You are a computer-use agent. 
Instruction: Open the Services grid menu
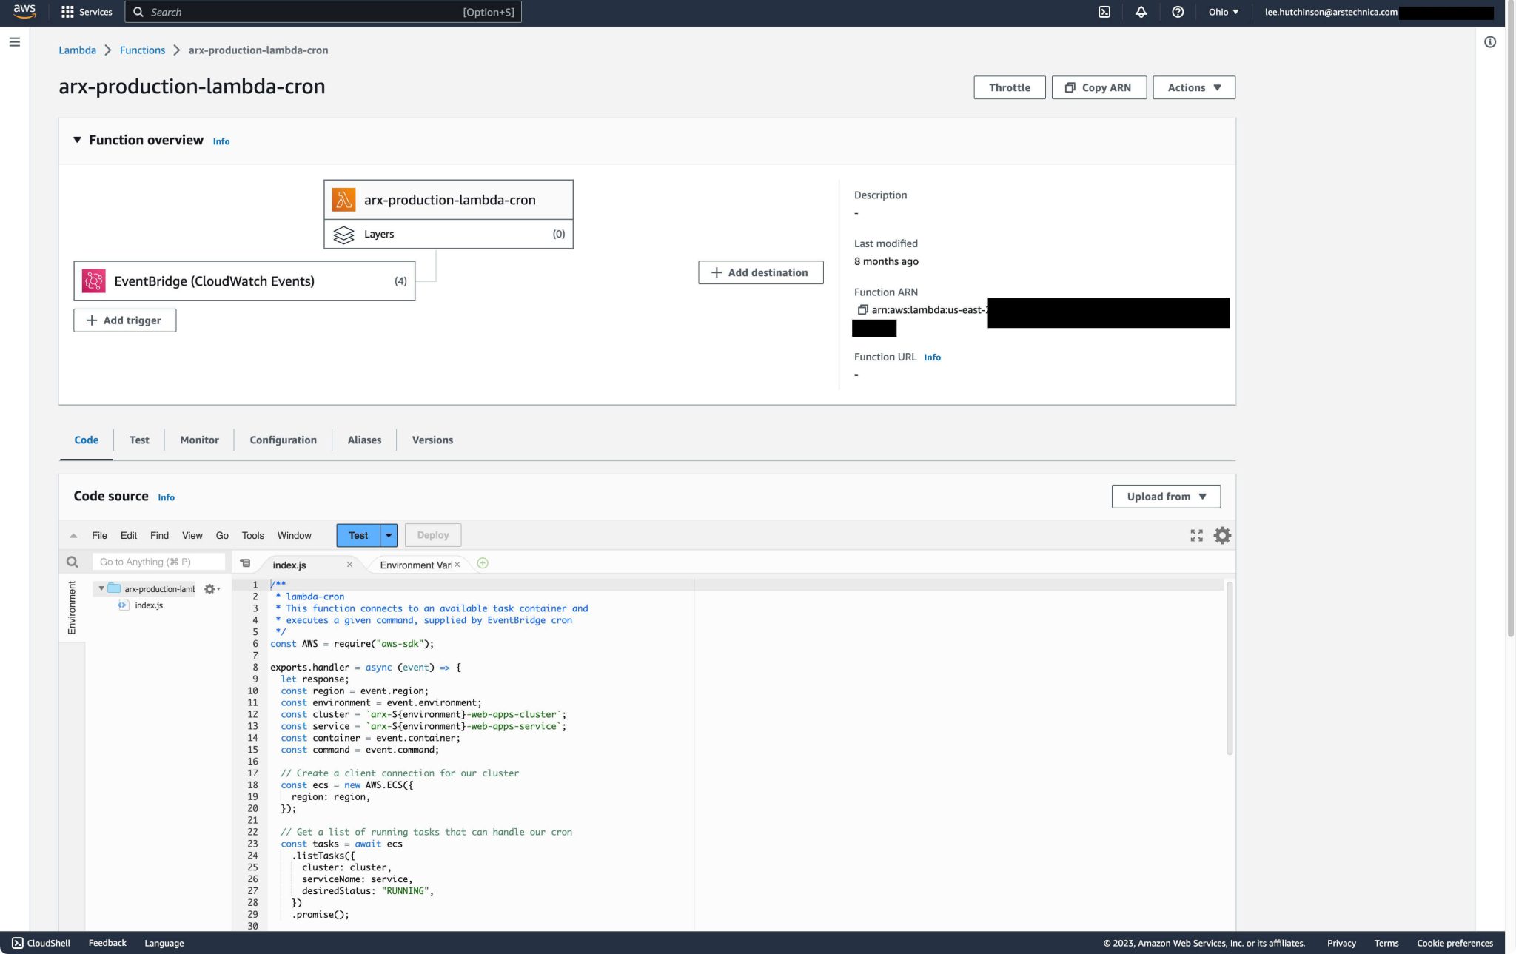[x=68, y=11]
